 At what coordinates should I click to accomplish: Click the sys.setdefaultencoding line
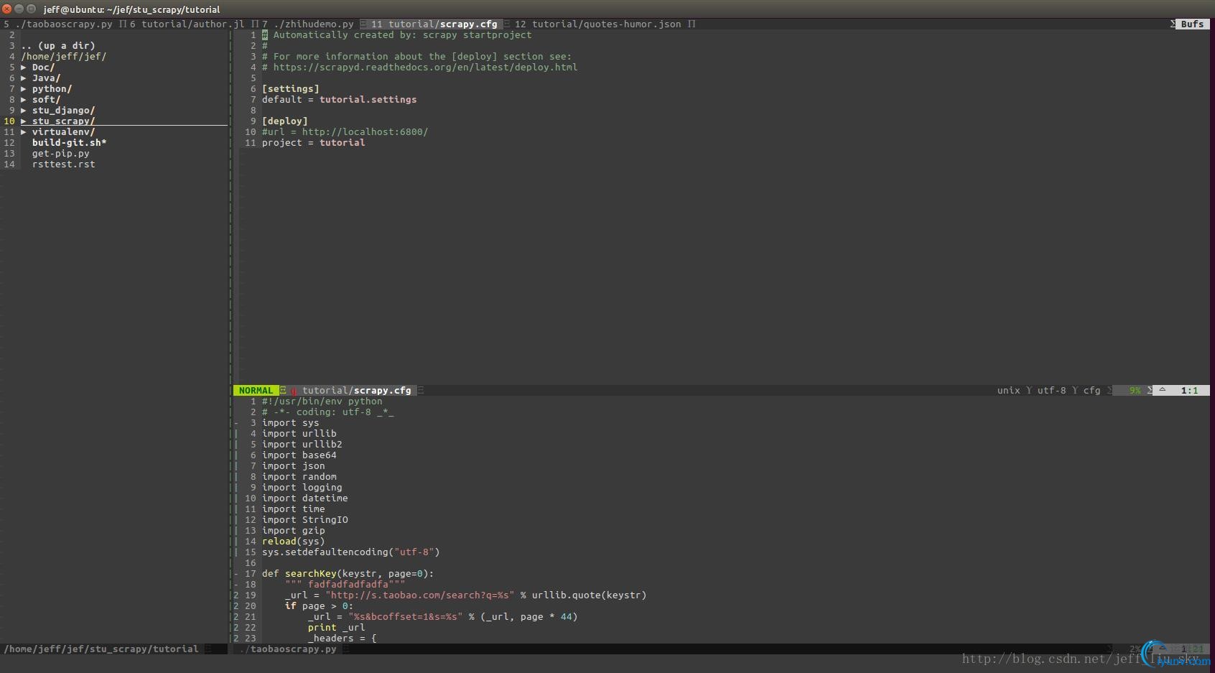(350, 552)
